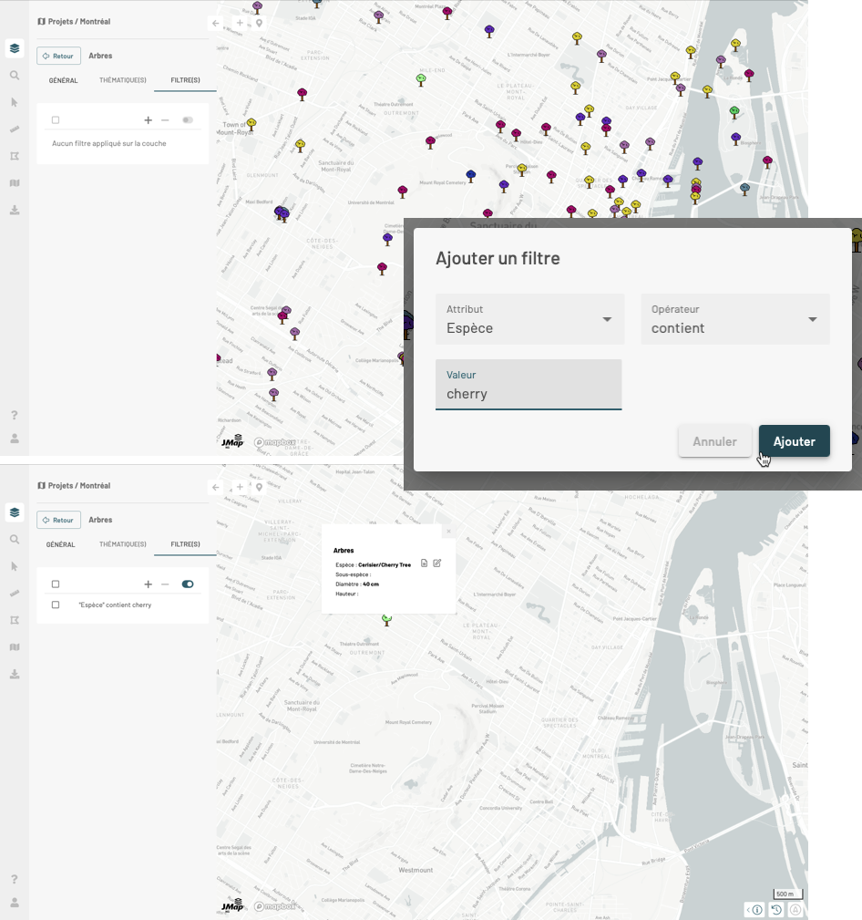Open the Opérateur dropdown showing contient
The height and width of the screenshot is (920, 862).
pos(734,319)
